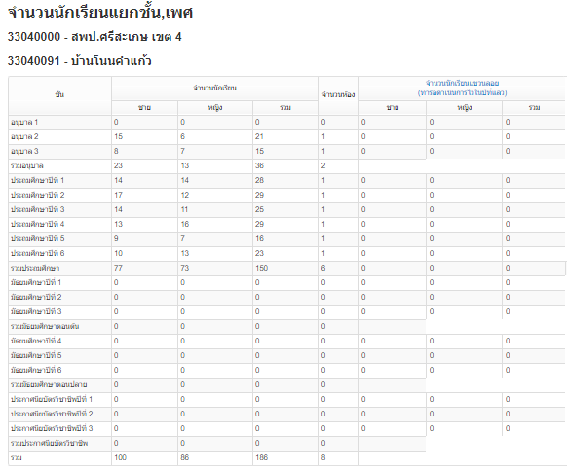
Task: Click the จำนวนห้อง column header
Action: click(338, 95)
